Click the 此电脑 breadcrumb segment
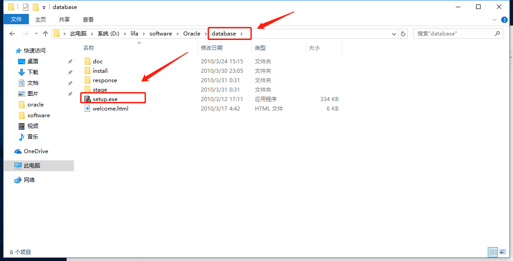513x261 pixels. tap(78, 34)
